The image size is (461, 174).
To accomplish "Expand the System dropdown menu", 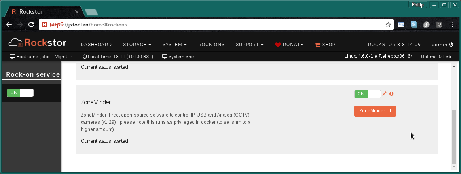I will 175,45.
